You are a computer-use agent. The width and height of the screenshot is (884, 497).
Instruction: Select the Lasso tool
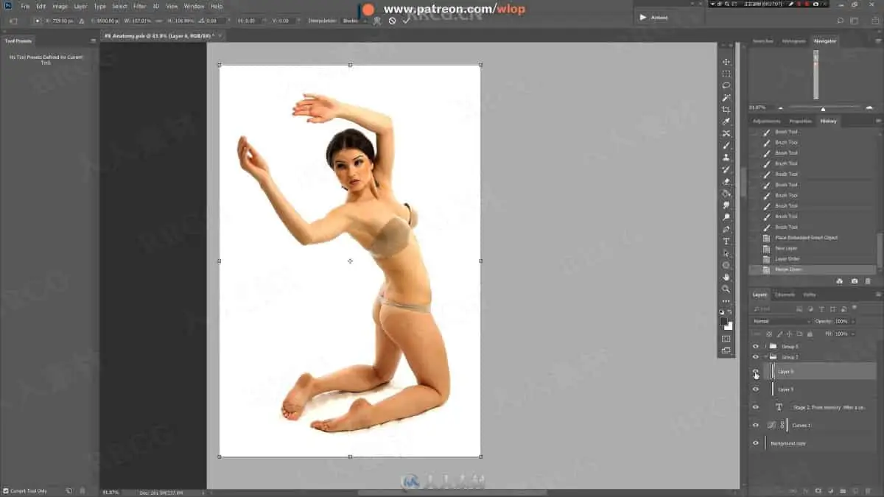coord(726,85)
